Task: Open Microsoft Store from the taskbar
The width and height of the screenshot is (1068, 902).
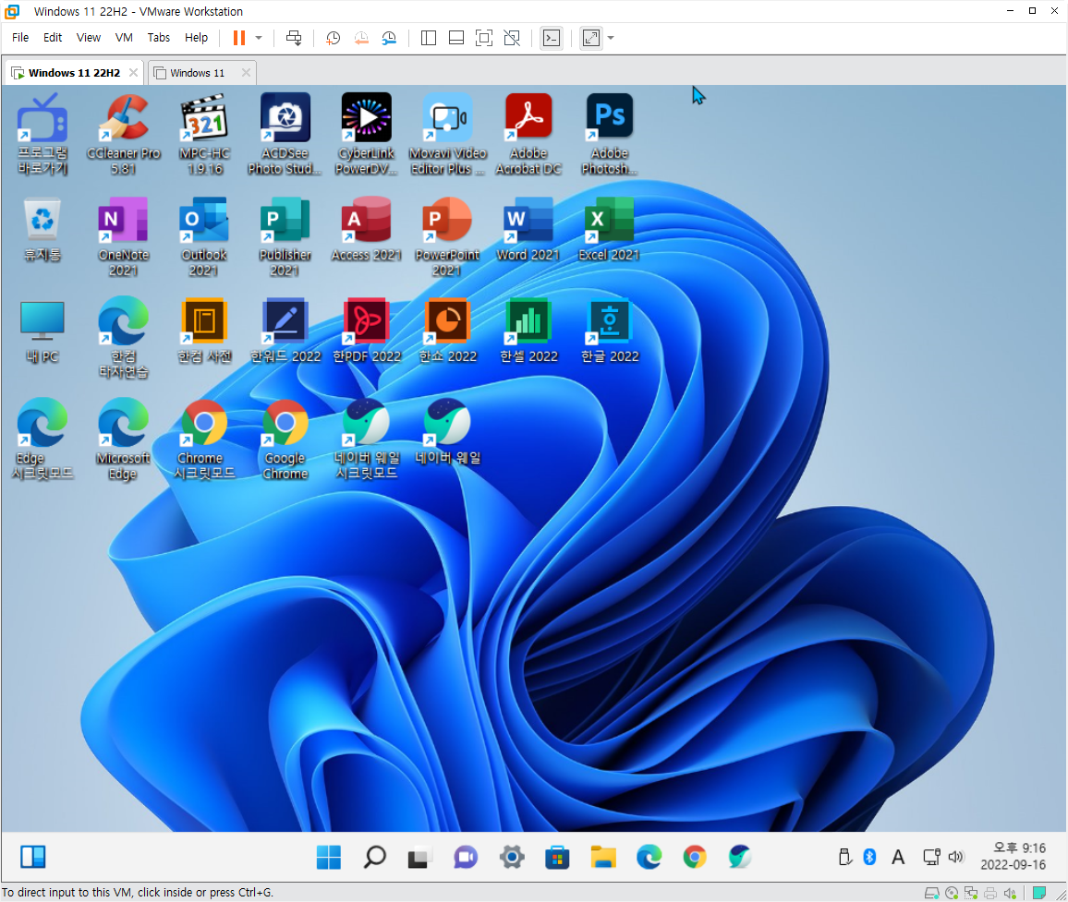Action: [x=557, y=857]
